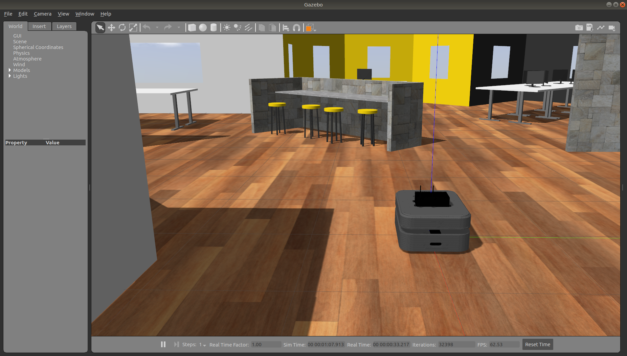The image size is (627, 356).
Task: Add a point light to scene
Action: [x=227, y=28]
